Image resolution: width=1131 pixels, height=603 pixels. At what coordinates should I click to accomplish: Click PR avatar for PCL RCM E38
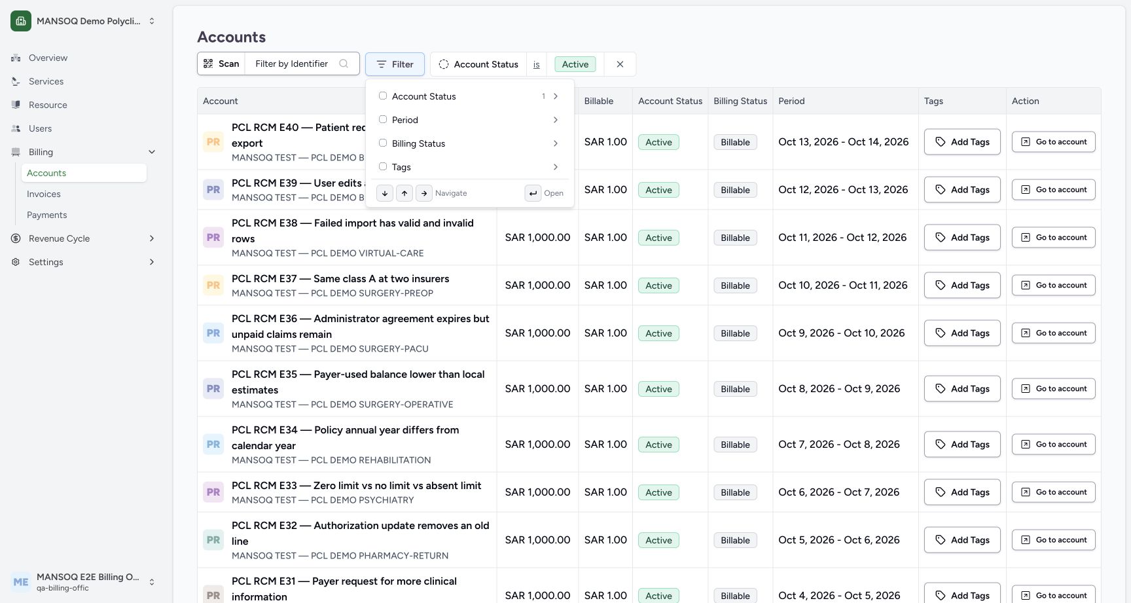[213, 237]
